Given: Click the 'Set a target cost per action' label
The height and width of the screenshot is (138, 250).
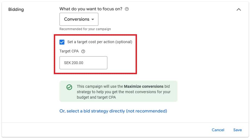Looking at the screenshot, I should pyautogui.click(x=100, y=42).
